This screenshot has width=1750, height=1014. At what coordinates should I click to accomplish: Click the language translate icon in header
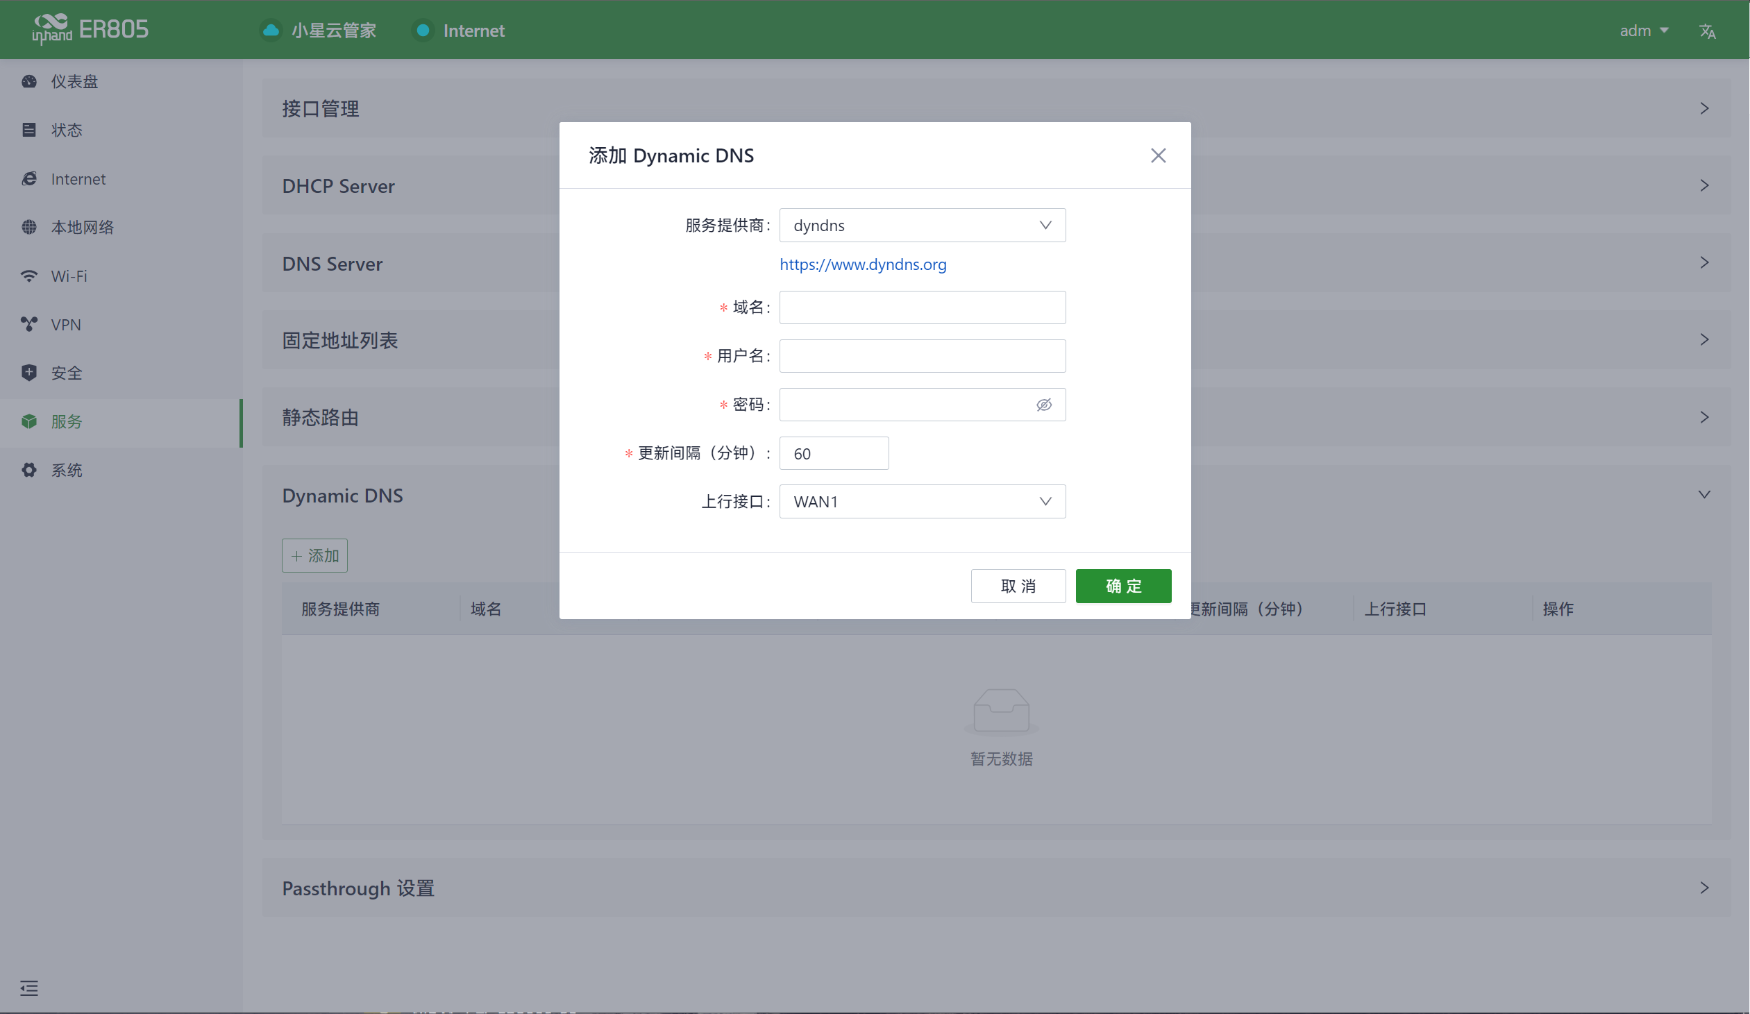pos(1707,31)
